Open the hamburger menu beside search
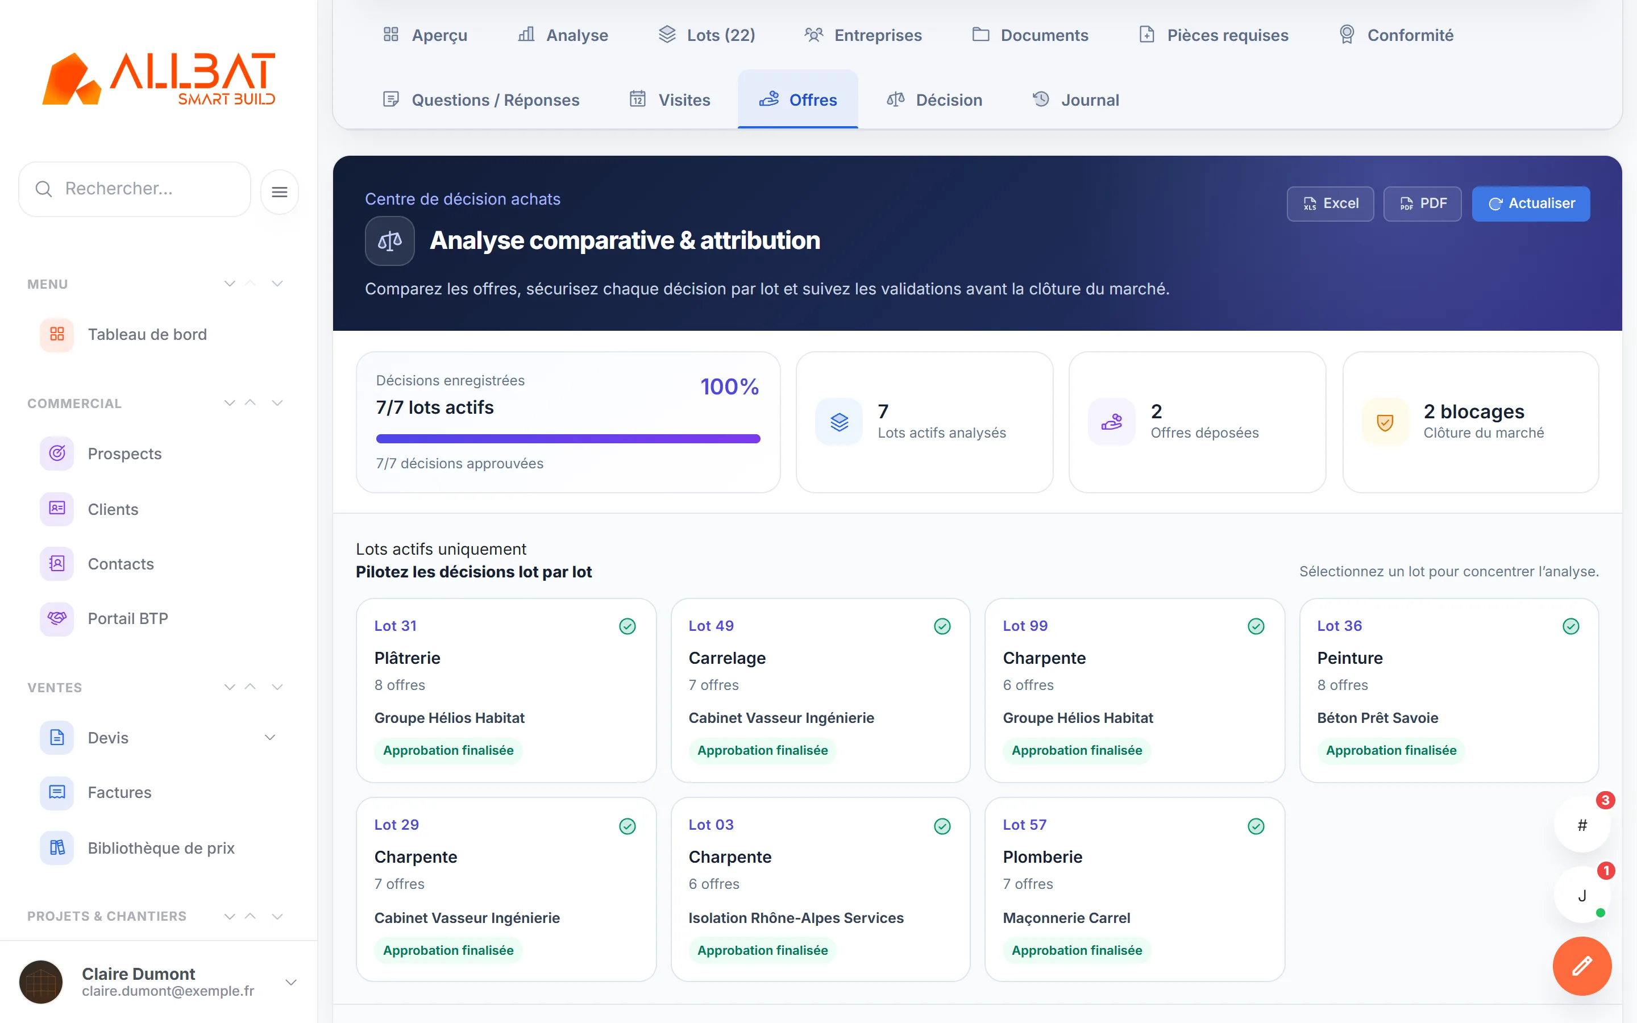 pyautogui.click(x=280, y=192)
